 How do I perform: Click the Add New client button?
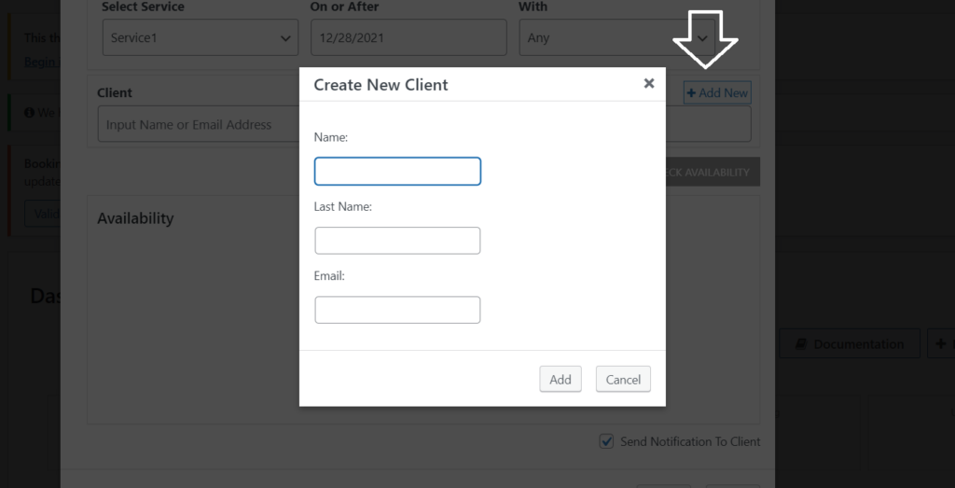click(717, 92)
